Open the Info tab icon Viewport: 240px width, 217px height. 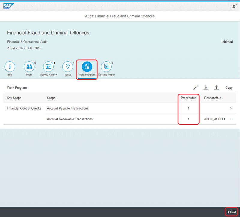tap(10, 67)
